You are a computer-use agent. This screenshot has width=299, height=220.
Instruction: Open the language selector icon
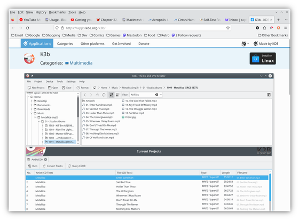point(245,44)
